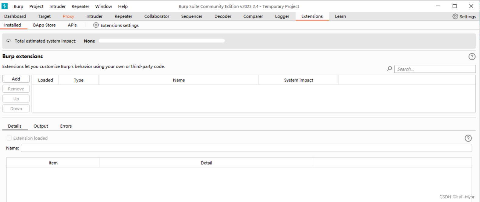Screen dimensions: 480x202
Task: Switch to the Errors tab
Action: tap(66, 126)
